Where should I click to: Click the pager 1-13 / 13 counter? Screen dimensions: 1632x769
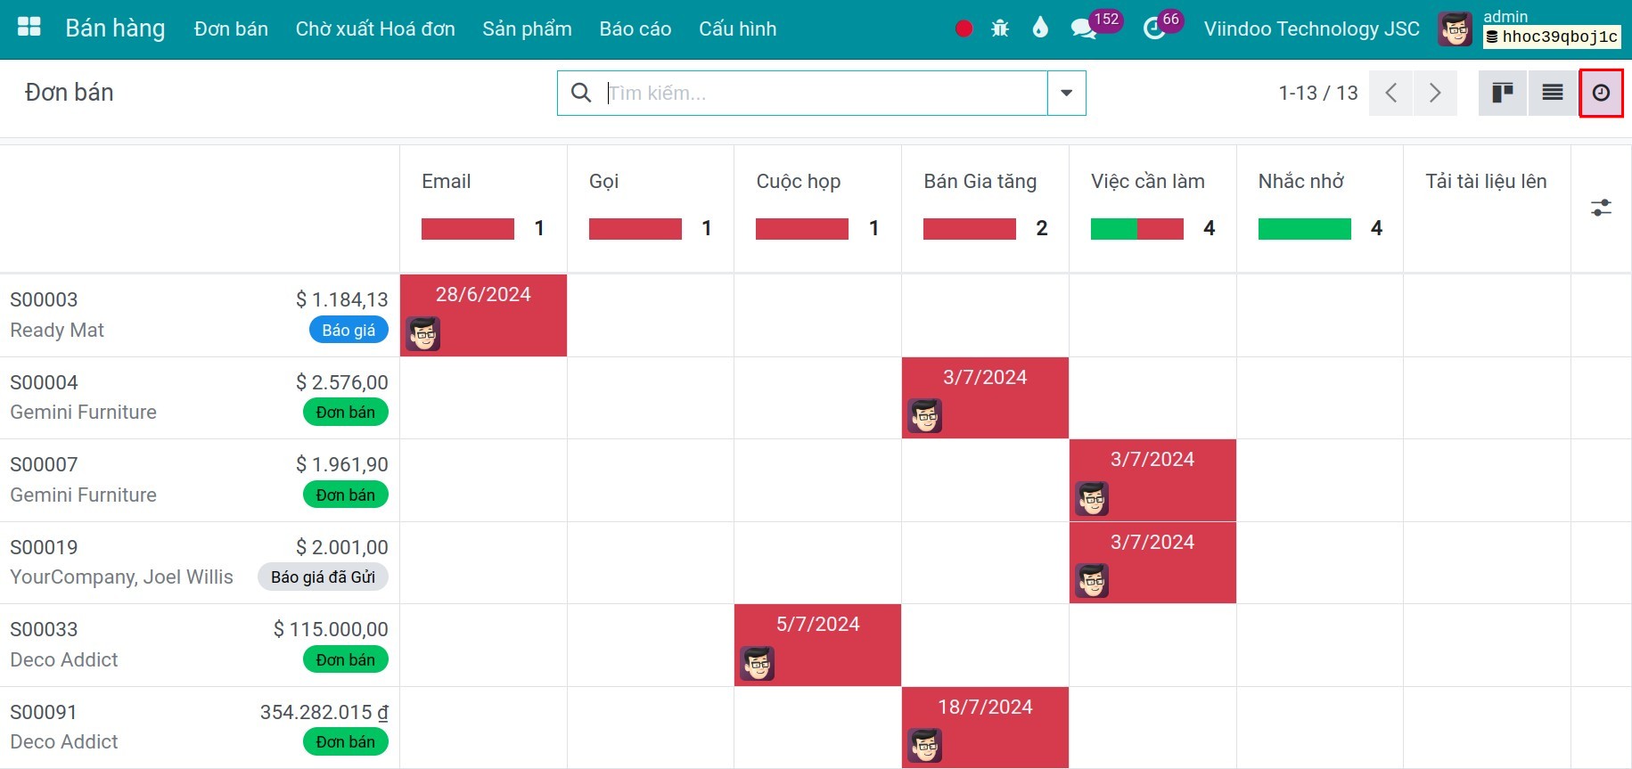click(x=1317, y=93)
